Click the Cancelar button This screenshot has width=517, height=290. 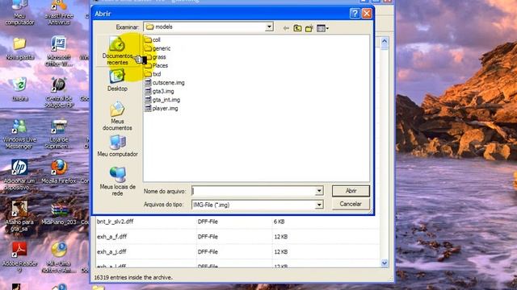[x=351, y=204]
